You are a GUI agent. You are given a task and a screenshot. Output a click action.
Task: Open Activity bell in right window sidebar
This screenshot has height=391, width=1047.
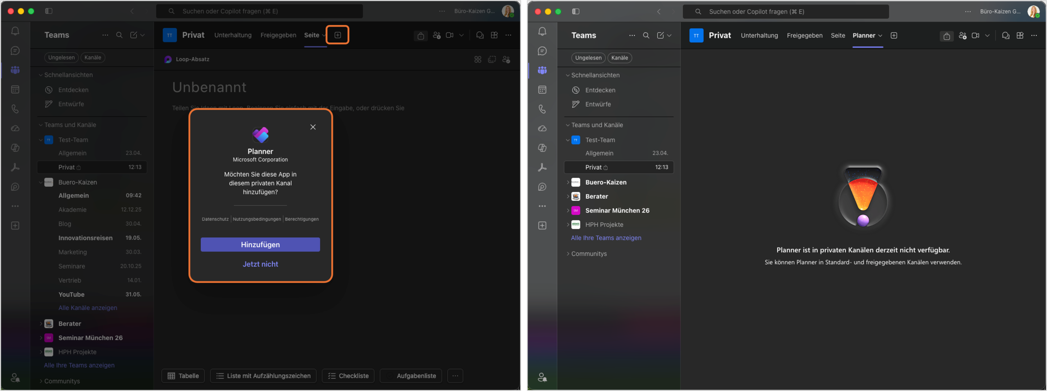click(x=542, y=31)
